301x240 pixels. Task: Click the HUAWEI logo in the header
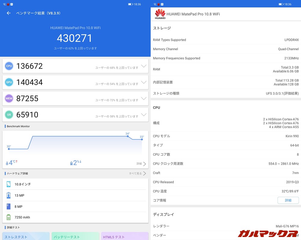click(x=160, y=14)
